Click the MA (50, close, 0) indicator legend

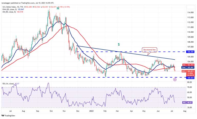[x=9, y=12]
